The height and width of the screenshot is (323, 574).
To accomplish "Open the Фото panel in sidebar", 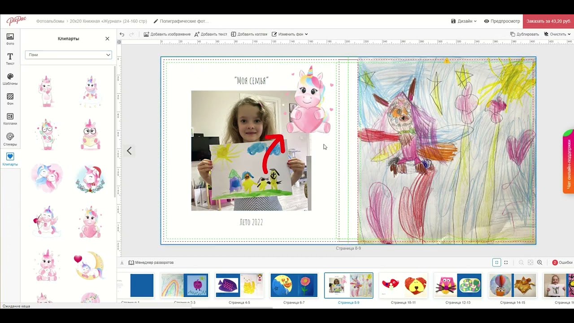I will [10, 39].
